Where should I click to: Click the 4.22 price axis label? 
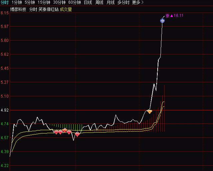(5, 166)
